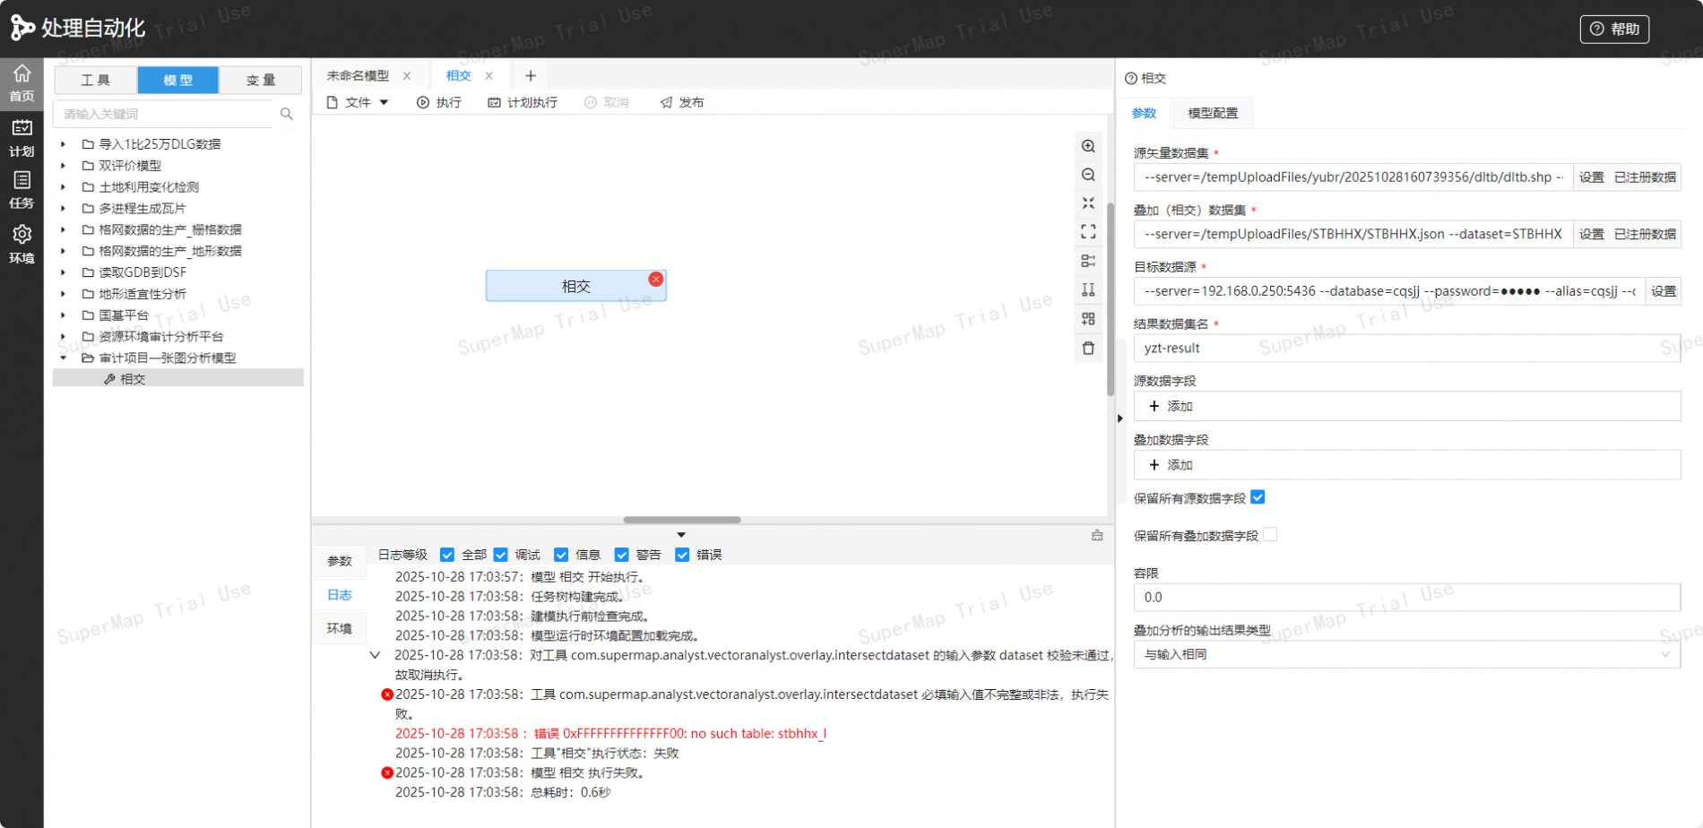Open the 文件 dropdown menu
Image resolution: width=1703 pixels, height=828 pixels.
[357, 102]
